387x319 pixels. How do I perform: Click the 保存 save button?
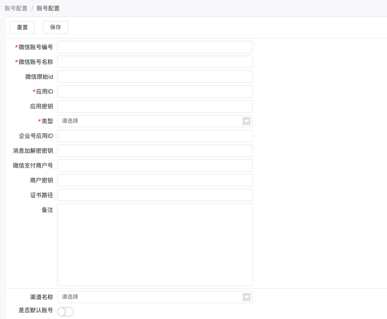click(55, 27)
